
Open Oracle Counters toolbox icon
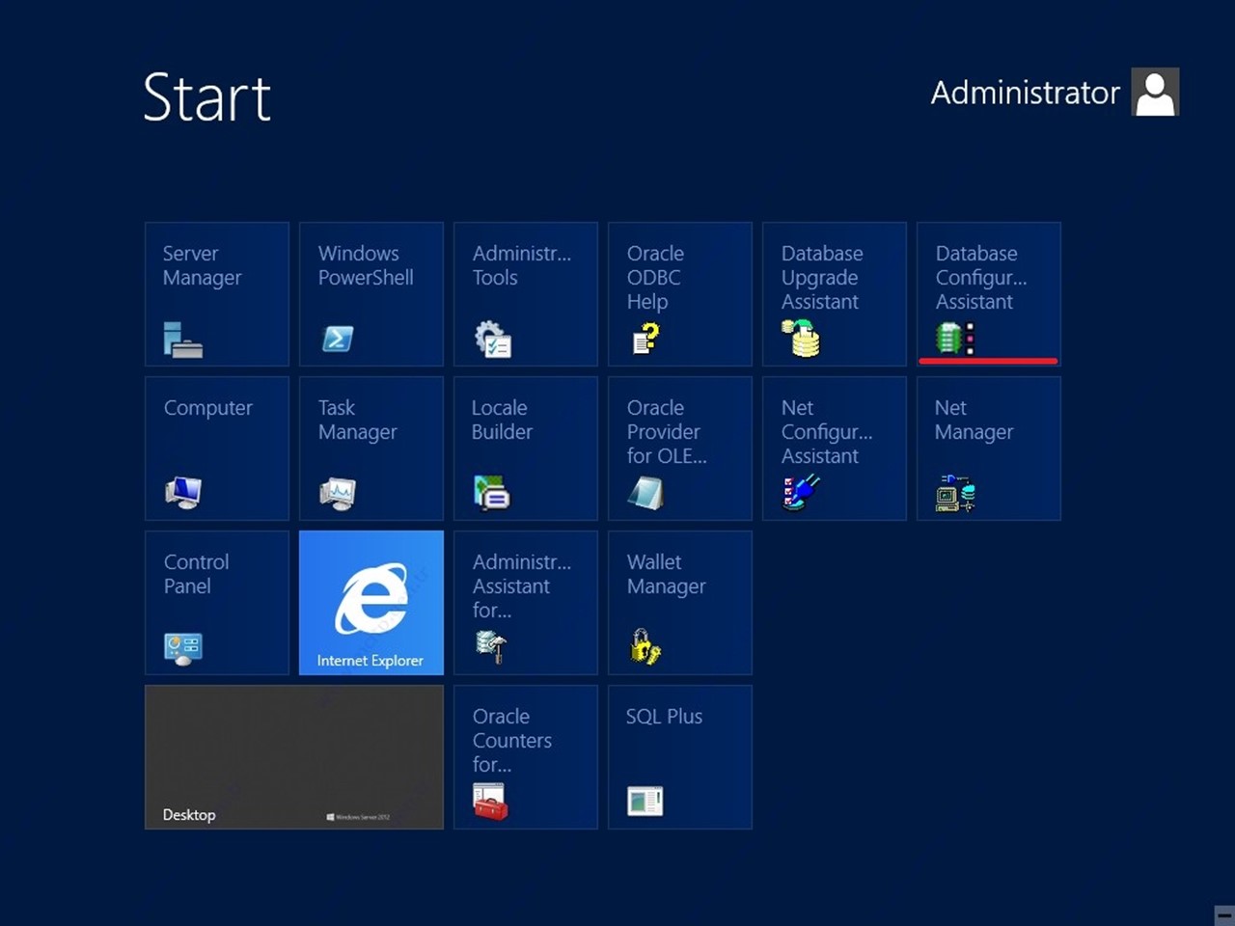click(490, 803)
